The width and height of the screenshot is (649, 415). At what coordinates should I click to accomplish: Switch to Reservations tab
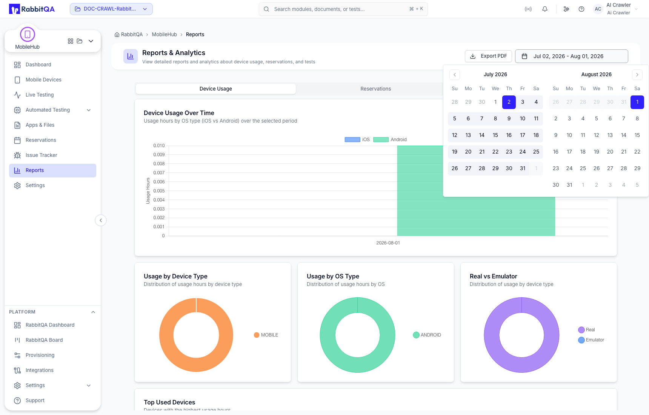pos(376,89)
